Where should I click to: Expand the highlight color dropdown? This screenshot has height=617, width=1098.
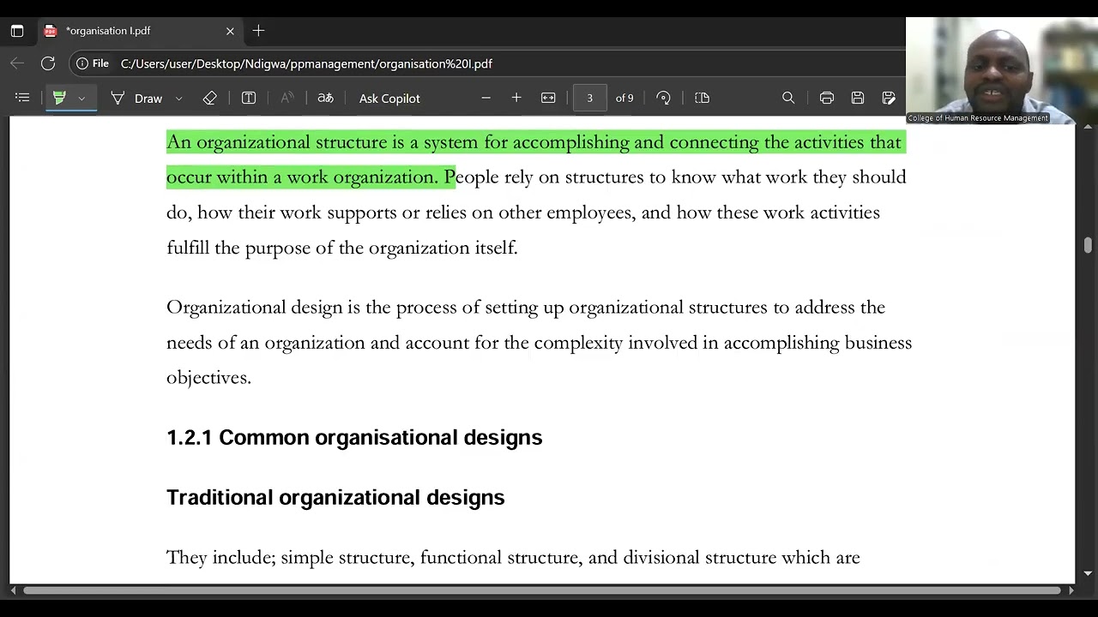point(81,99)
